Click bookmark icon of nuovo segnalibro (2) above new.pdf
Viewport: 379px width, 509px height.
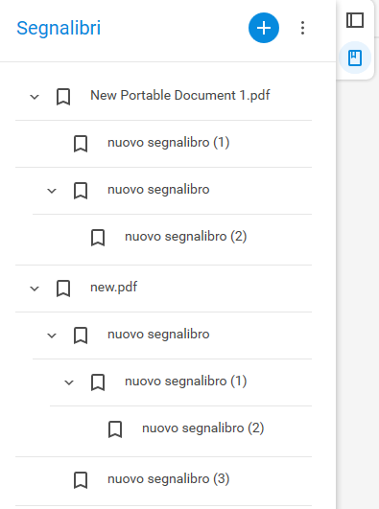pyautogui.click(x=98, y=238)
